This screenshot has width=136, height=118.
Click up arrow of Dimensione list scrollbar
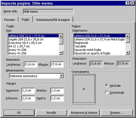(x=128, y=36)
